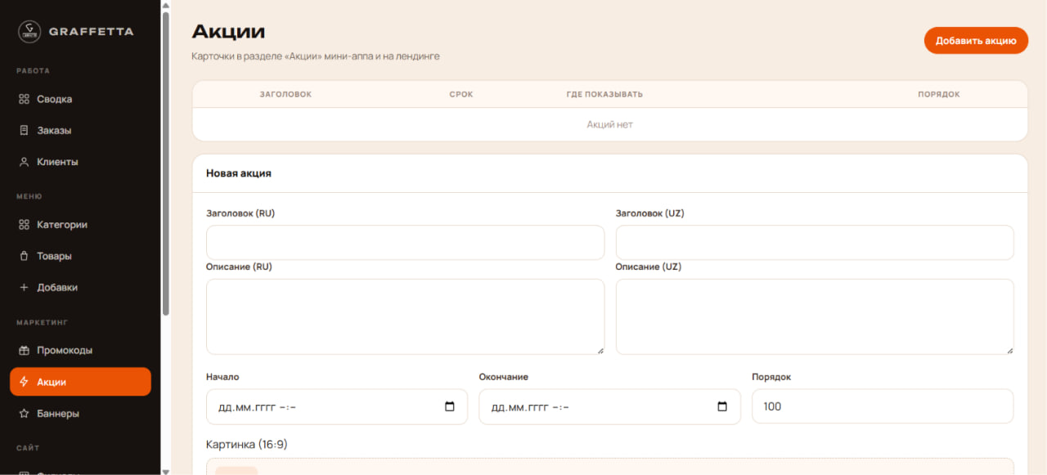The width and height of the screenshot is (1047, 475).
Task: Open the calendar picker in Окончание field
Action: click(721, 406)
